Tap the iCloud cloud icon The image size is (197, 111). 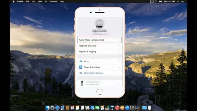(81, 61)
